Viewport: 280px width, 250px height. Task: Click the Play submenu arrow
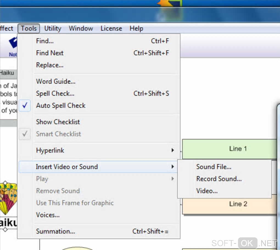[x=172, y=179]
